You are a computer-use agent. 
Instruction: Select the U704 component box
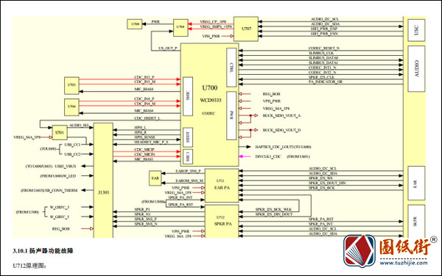click(71, 107)
